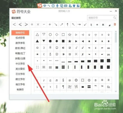The width and height of the screenshot is (123, 113).
Task: Insert the reference mark ※ symbol
Action: pos(44,67)
